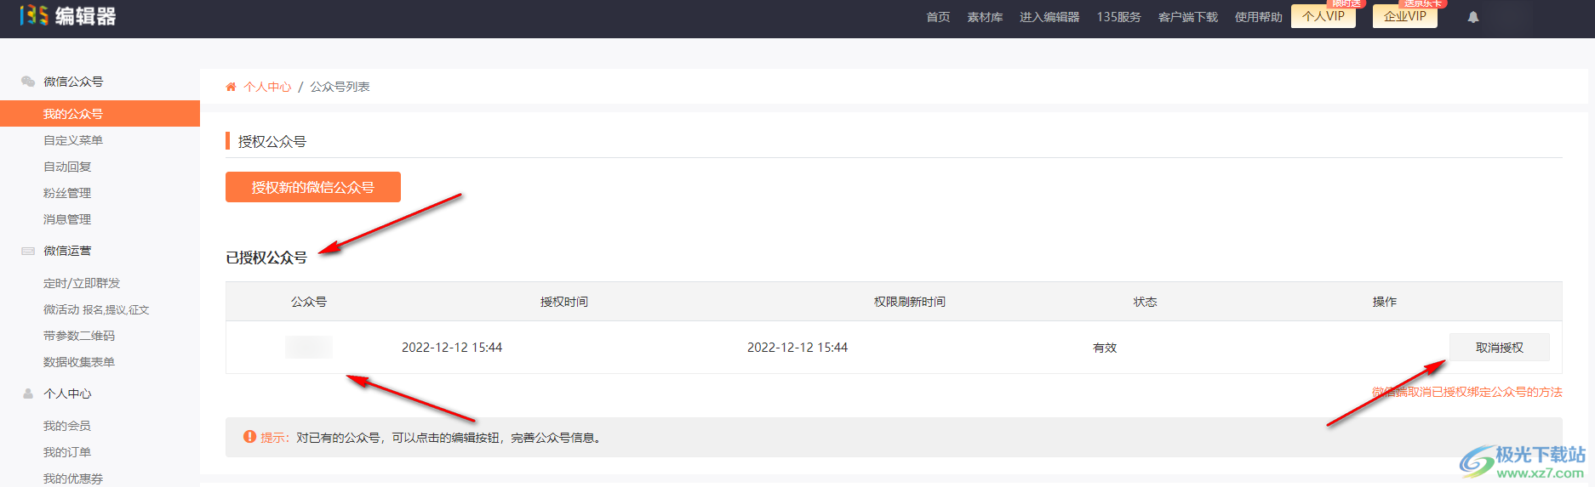The width and height of the screenshot is (1595, 487).
Task: Click the 个人VIP button
Action: coord(1323,16)
